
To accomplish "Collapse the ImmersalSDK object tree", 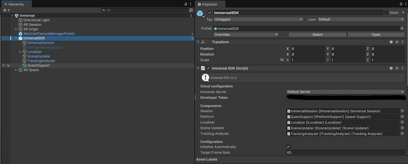I will pyautogui.click(x=16, y=38).
